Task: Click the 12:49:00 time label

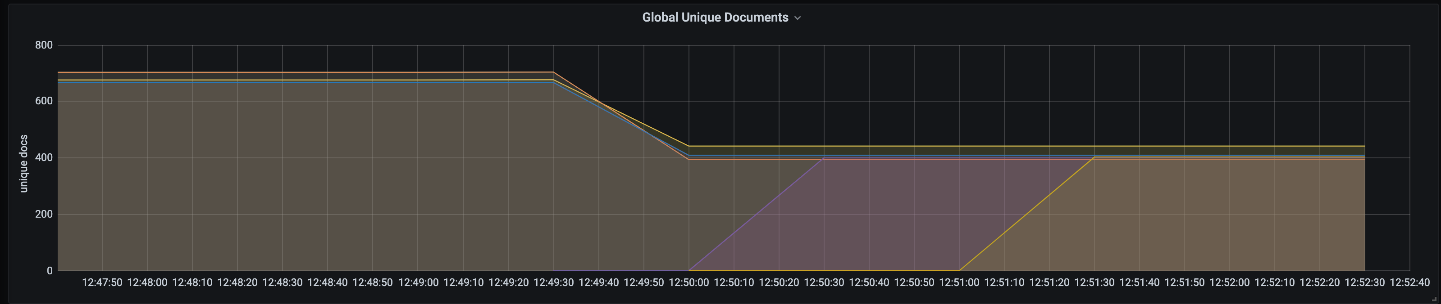Action: [419, 283]
